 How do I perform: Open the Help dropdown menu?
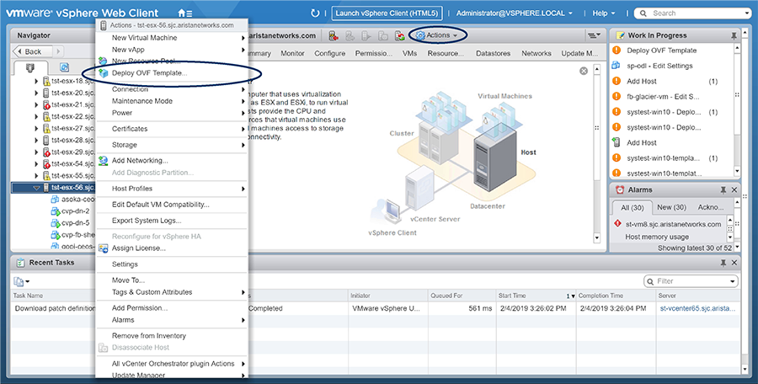tap(604, 13)
